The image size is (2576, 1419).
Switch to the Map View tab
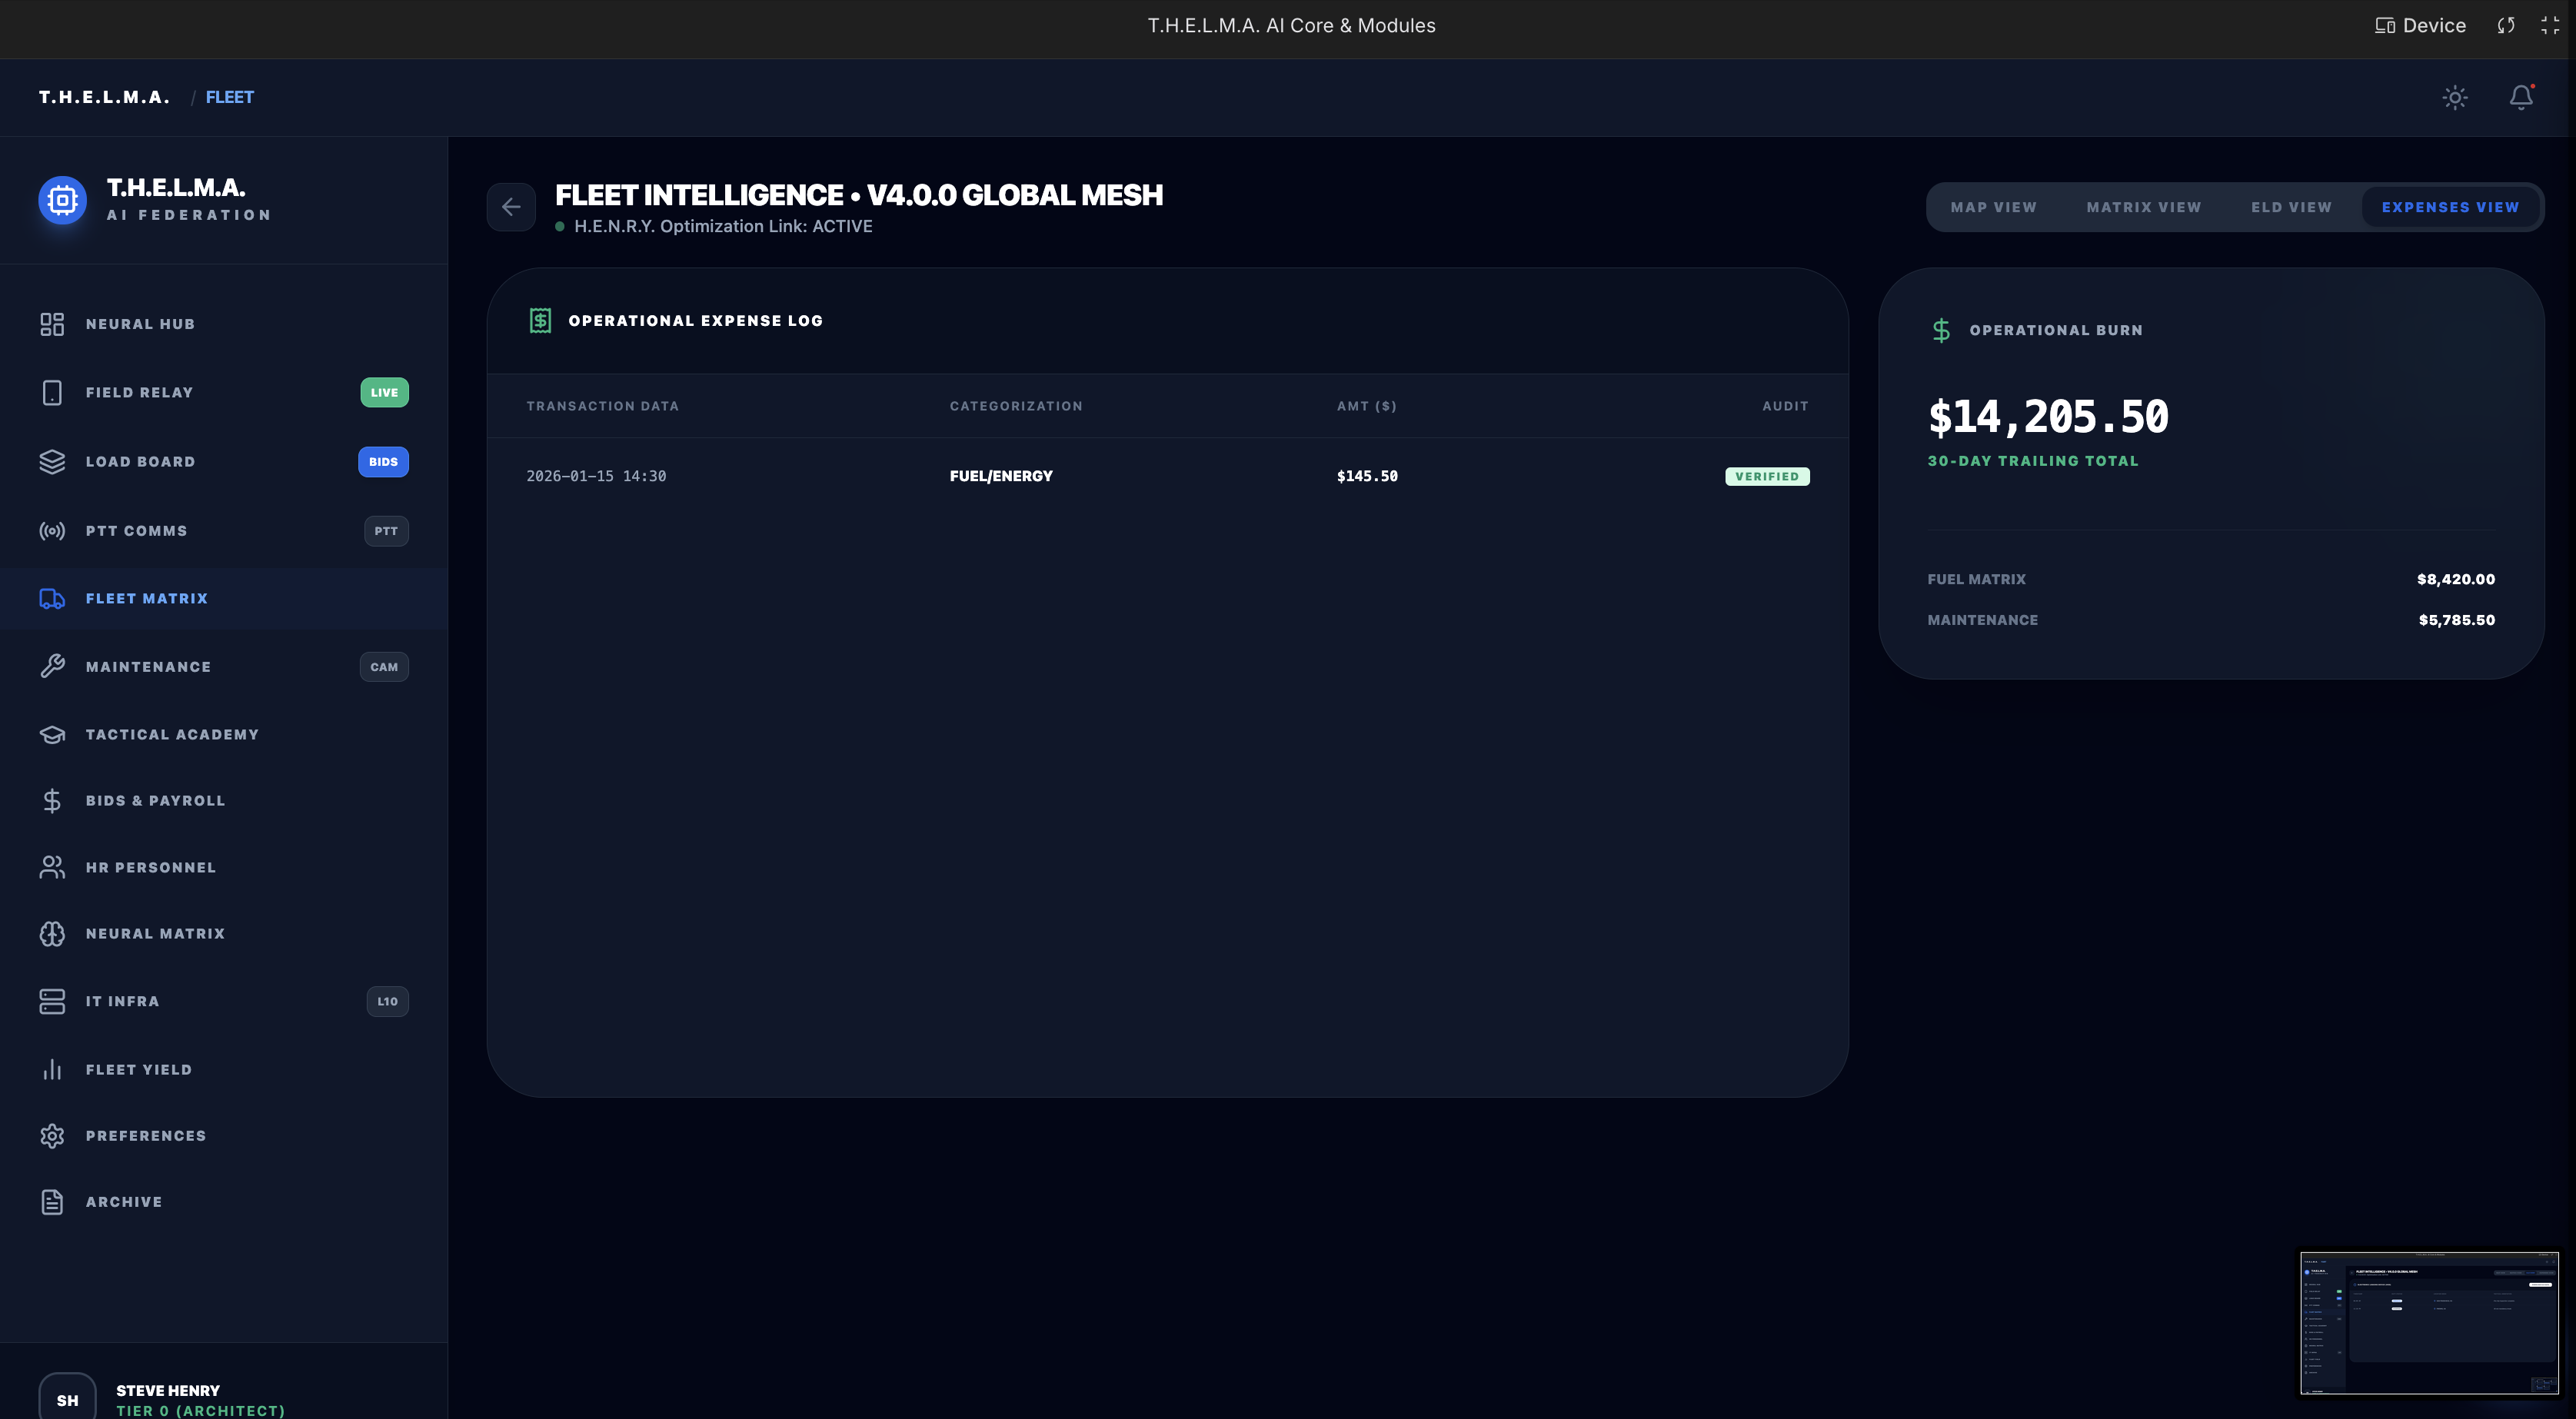tap(1993, 207)
